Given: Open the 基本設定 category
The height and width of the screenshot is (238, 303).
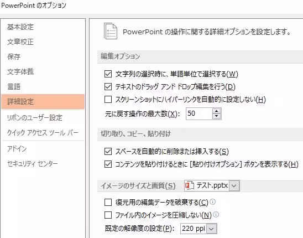Looking at the screenshot, I should 20,27.
